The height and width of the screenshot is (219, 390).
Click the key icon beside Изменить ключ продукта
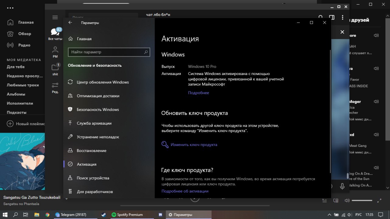coord(165,145)
